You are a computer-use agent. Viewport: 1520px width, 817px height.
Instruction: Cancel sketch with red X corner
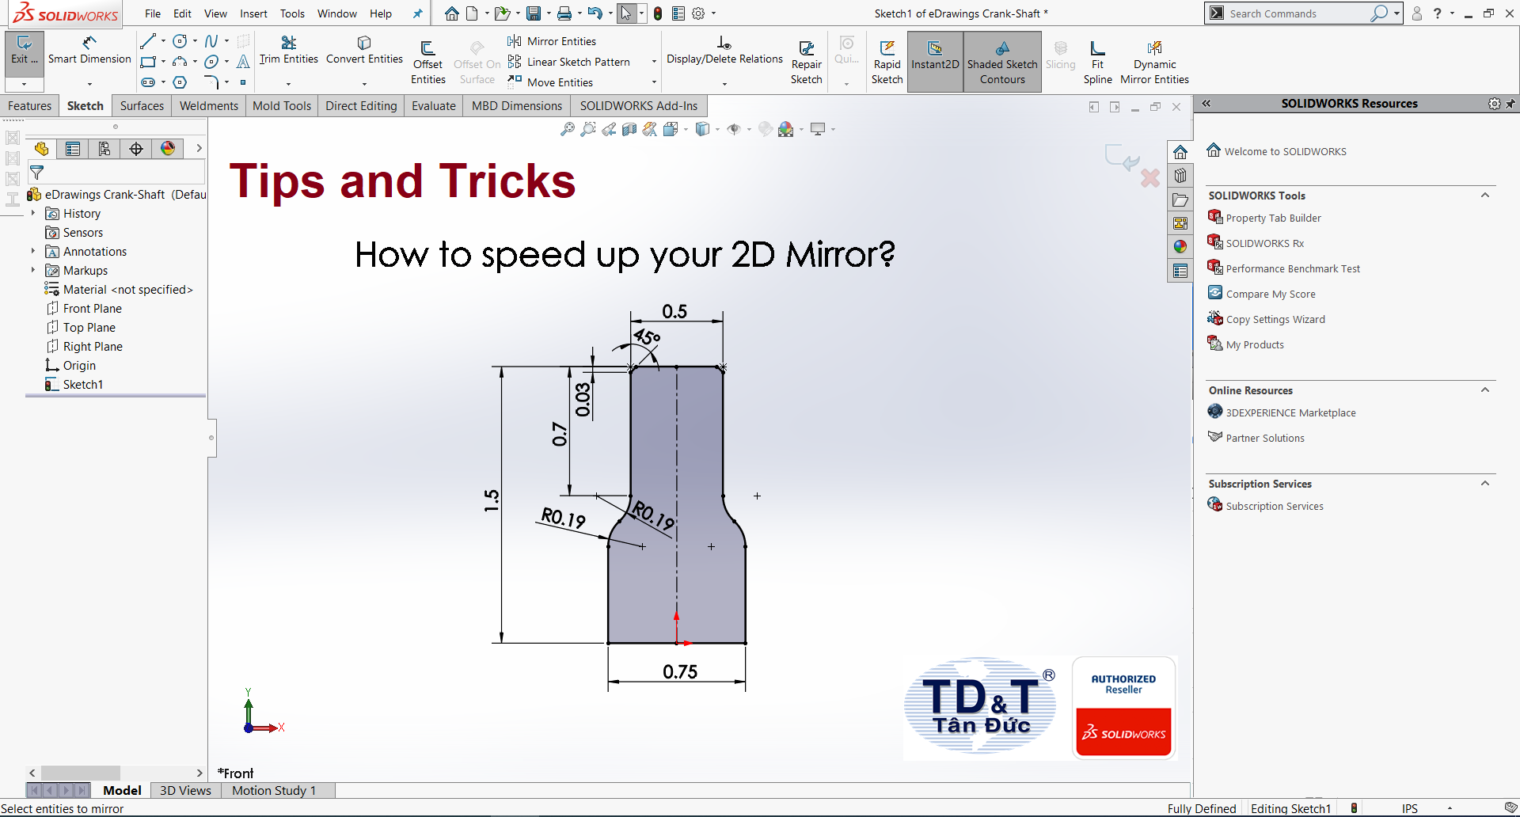click(1150, 178)
